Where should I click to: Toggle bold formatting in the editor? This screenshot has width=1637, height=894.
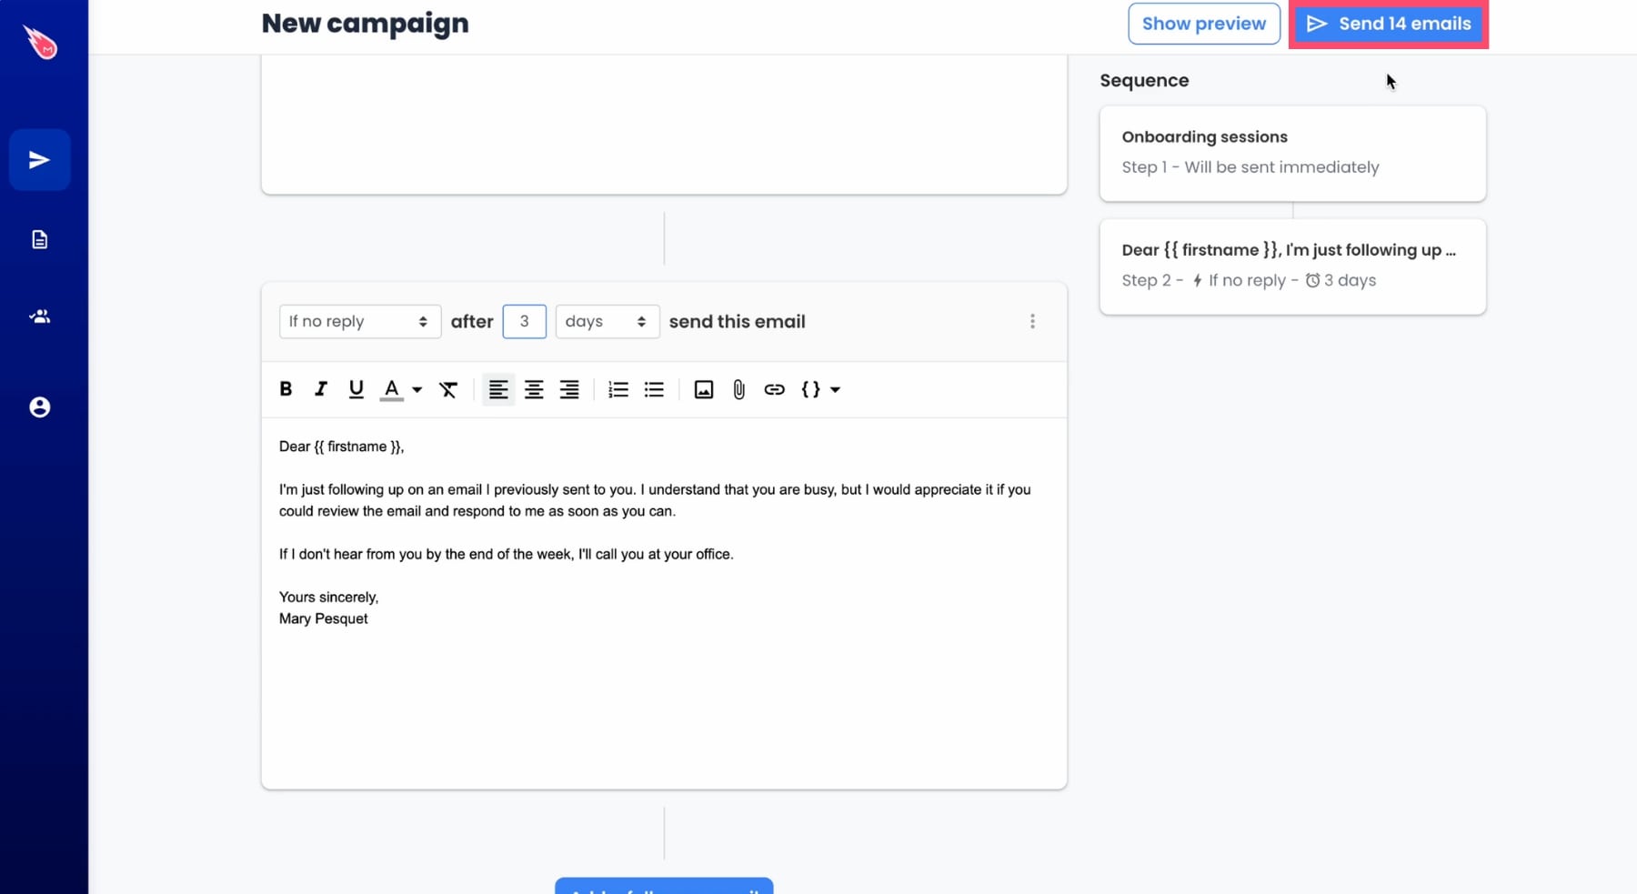pos(286,389)
